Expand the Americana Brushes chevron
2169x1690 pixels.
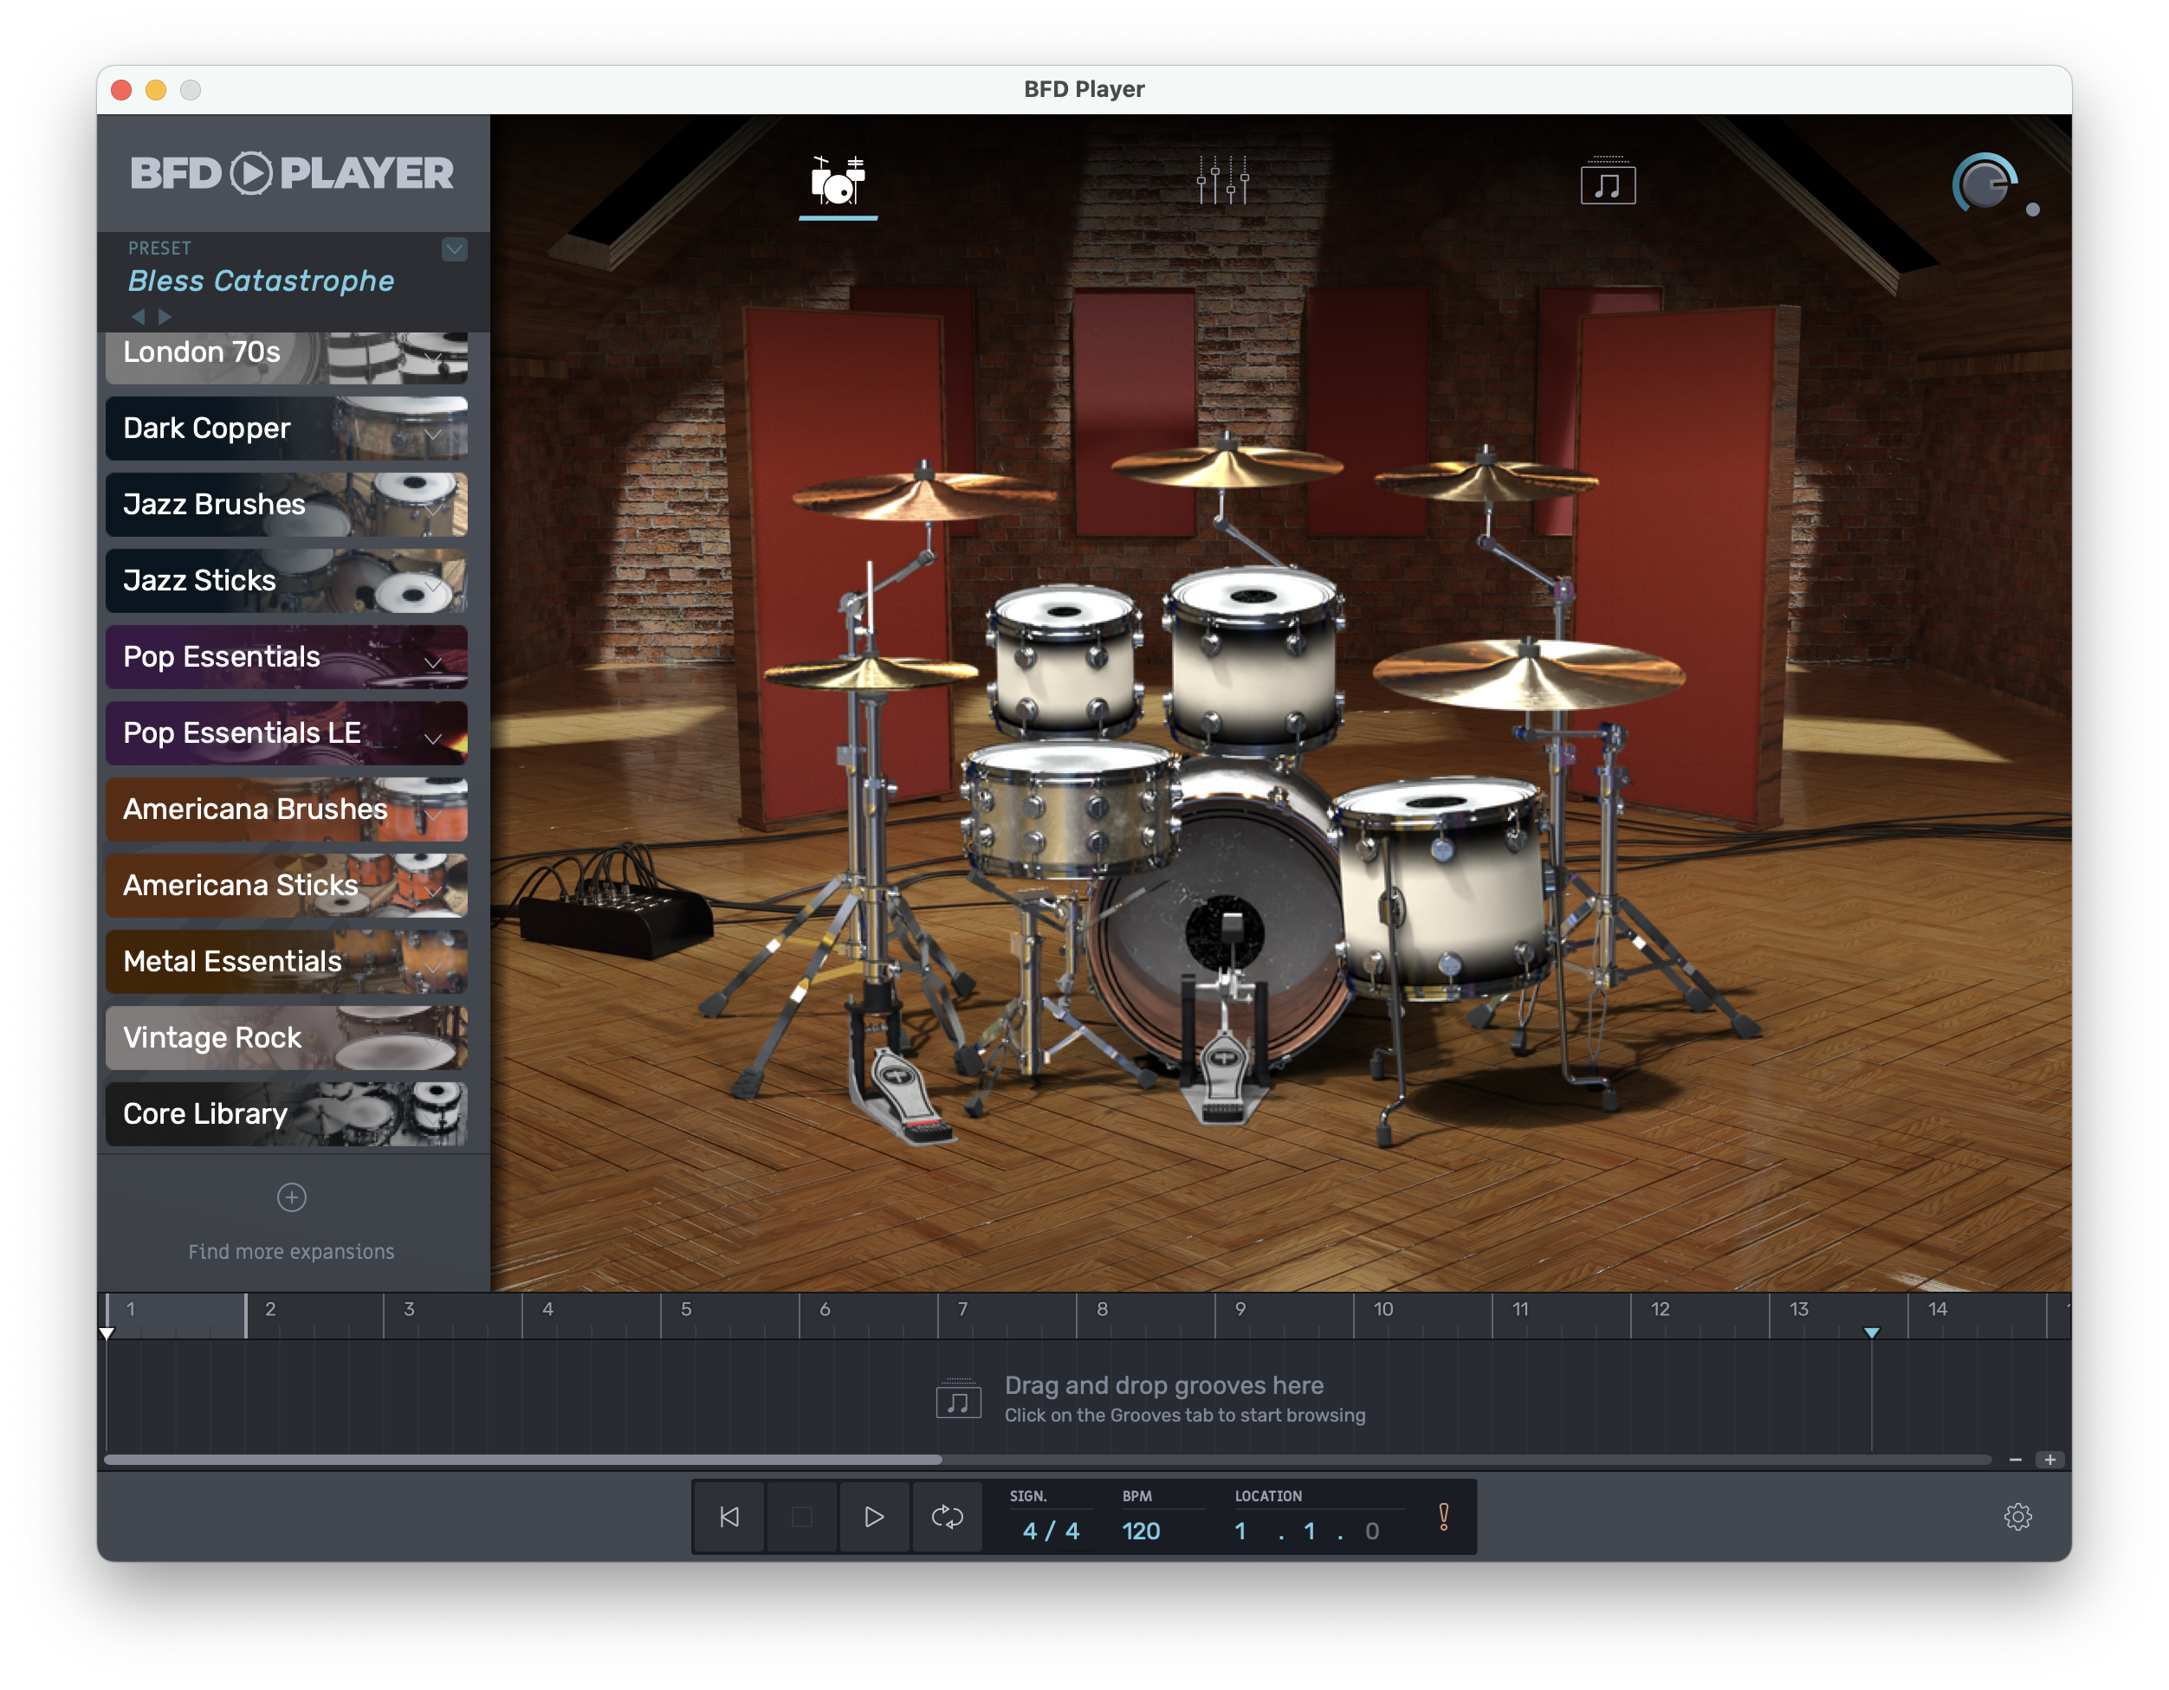click(x=434, y=815)
